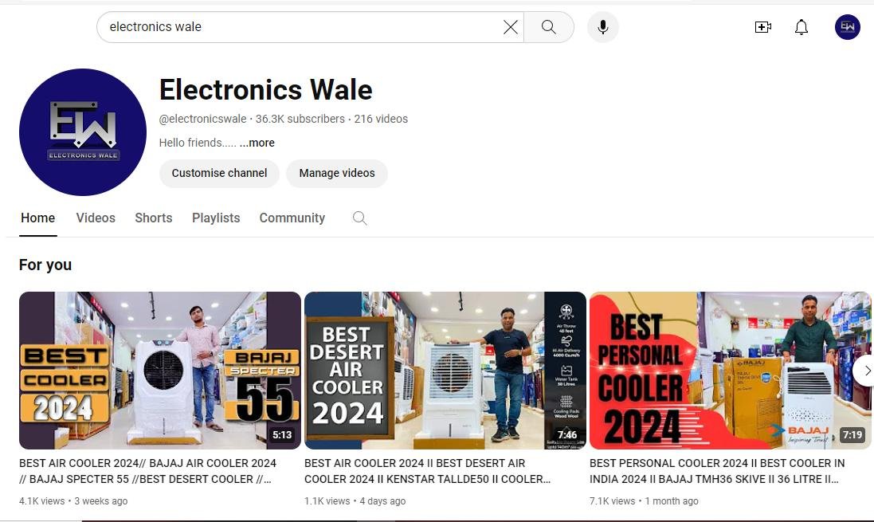Open the account avatar menu

pos(847,27)
